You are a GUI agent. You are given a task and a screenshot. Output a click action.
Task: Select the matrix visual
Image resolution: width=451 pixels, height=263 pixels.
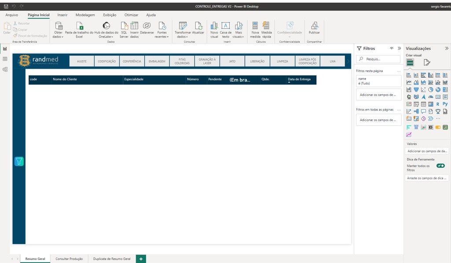pos(431,104)
